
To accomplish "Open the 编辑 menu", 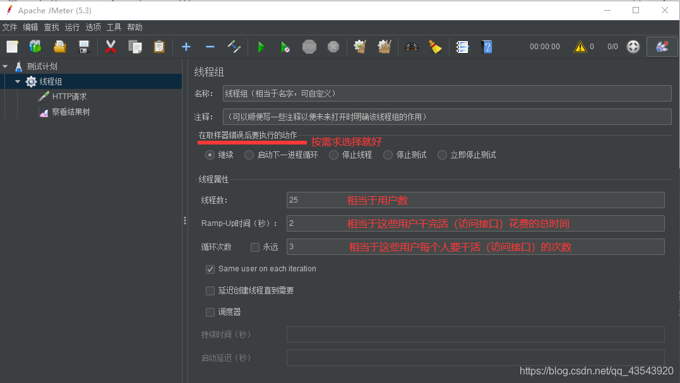I will tap(30, 27).
